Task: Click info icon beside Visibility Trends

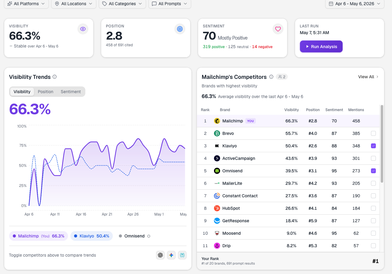Action: tap(55, 77)
